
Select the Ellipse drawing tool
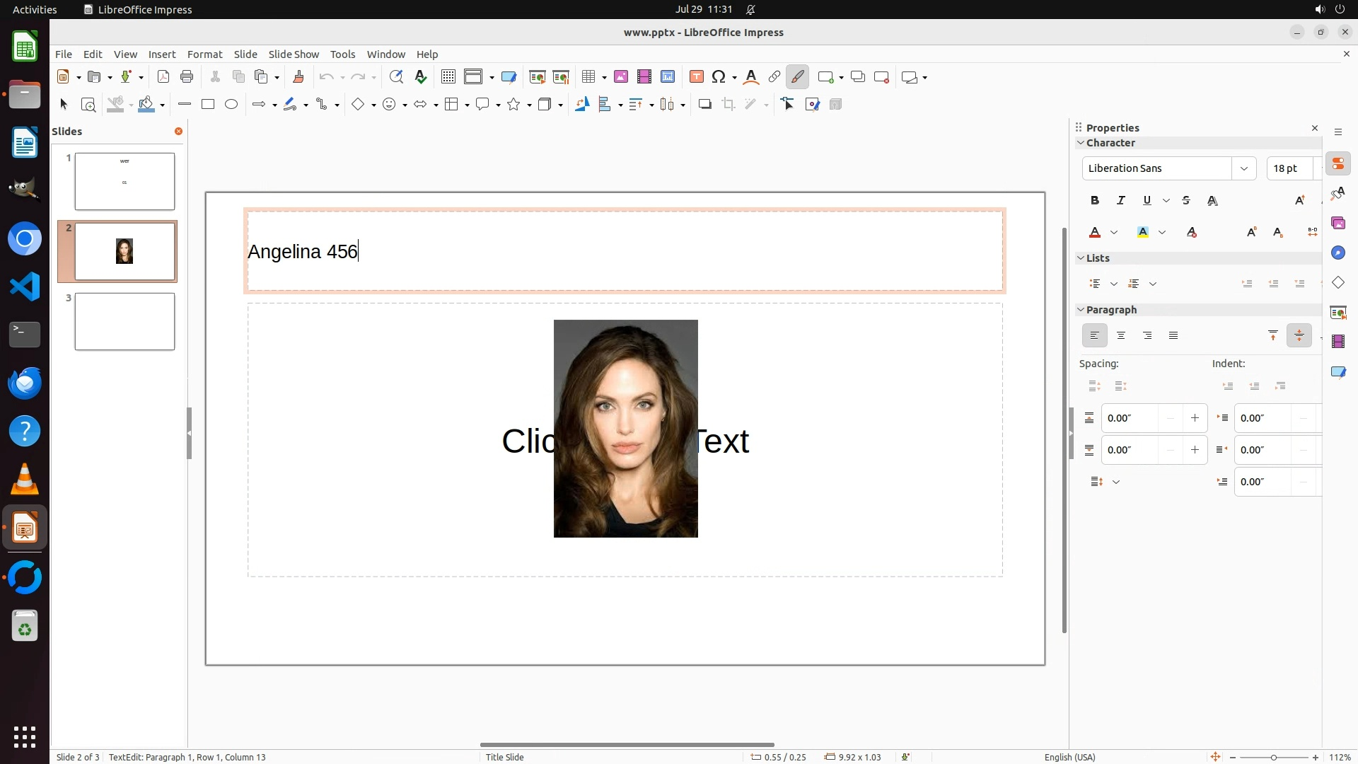point(231,105)
